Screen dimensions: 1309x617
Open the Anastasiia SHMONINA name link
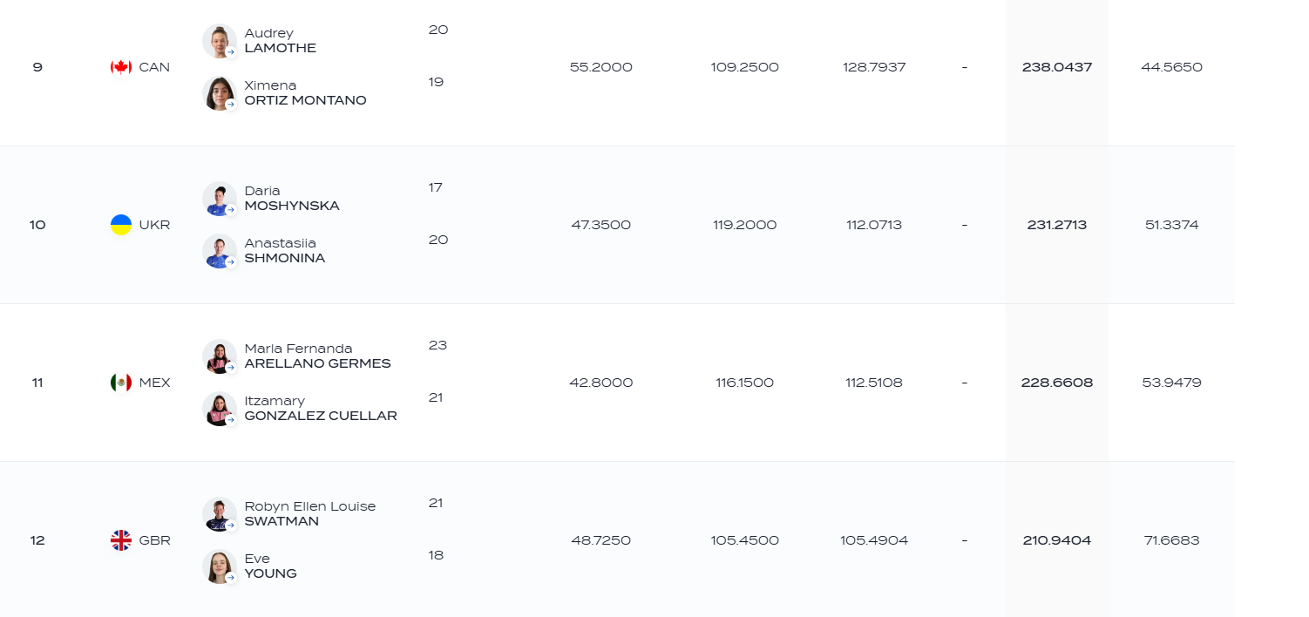[x=285, y=251]
